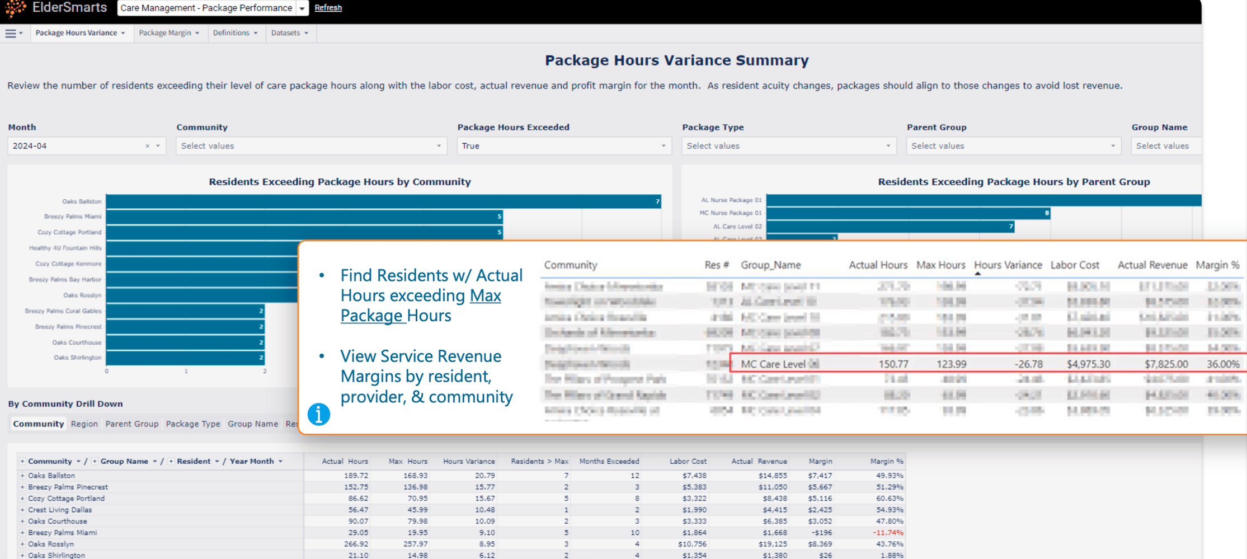The image size is (1247, 559).
Task: Click the Months Exceeded column header
Action: pos(609,462)
